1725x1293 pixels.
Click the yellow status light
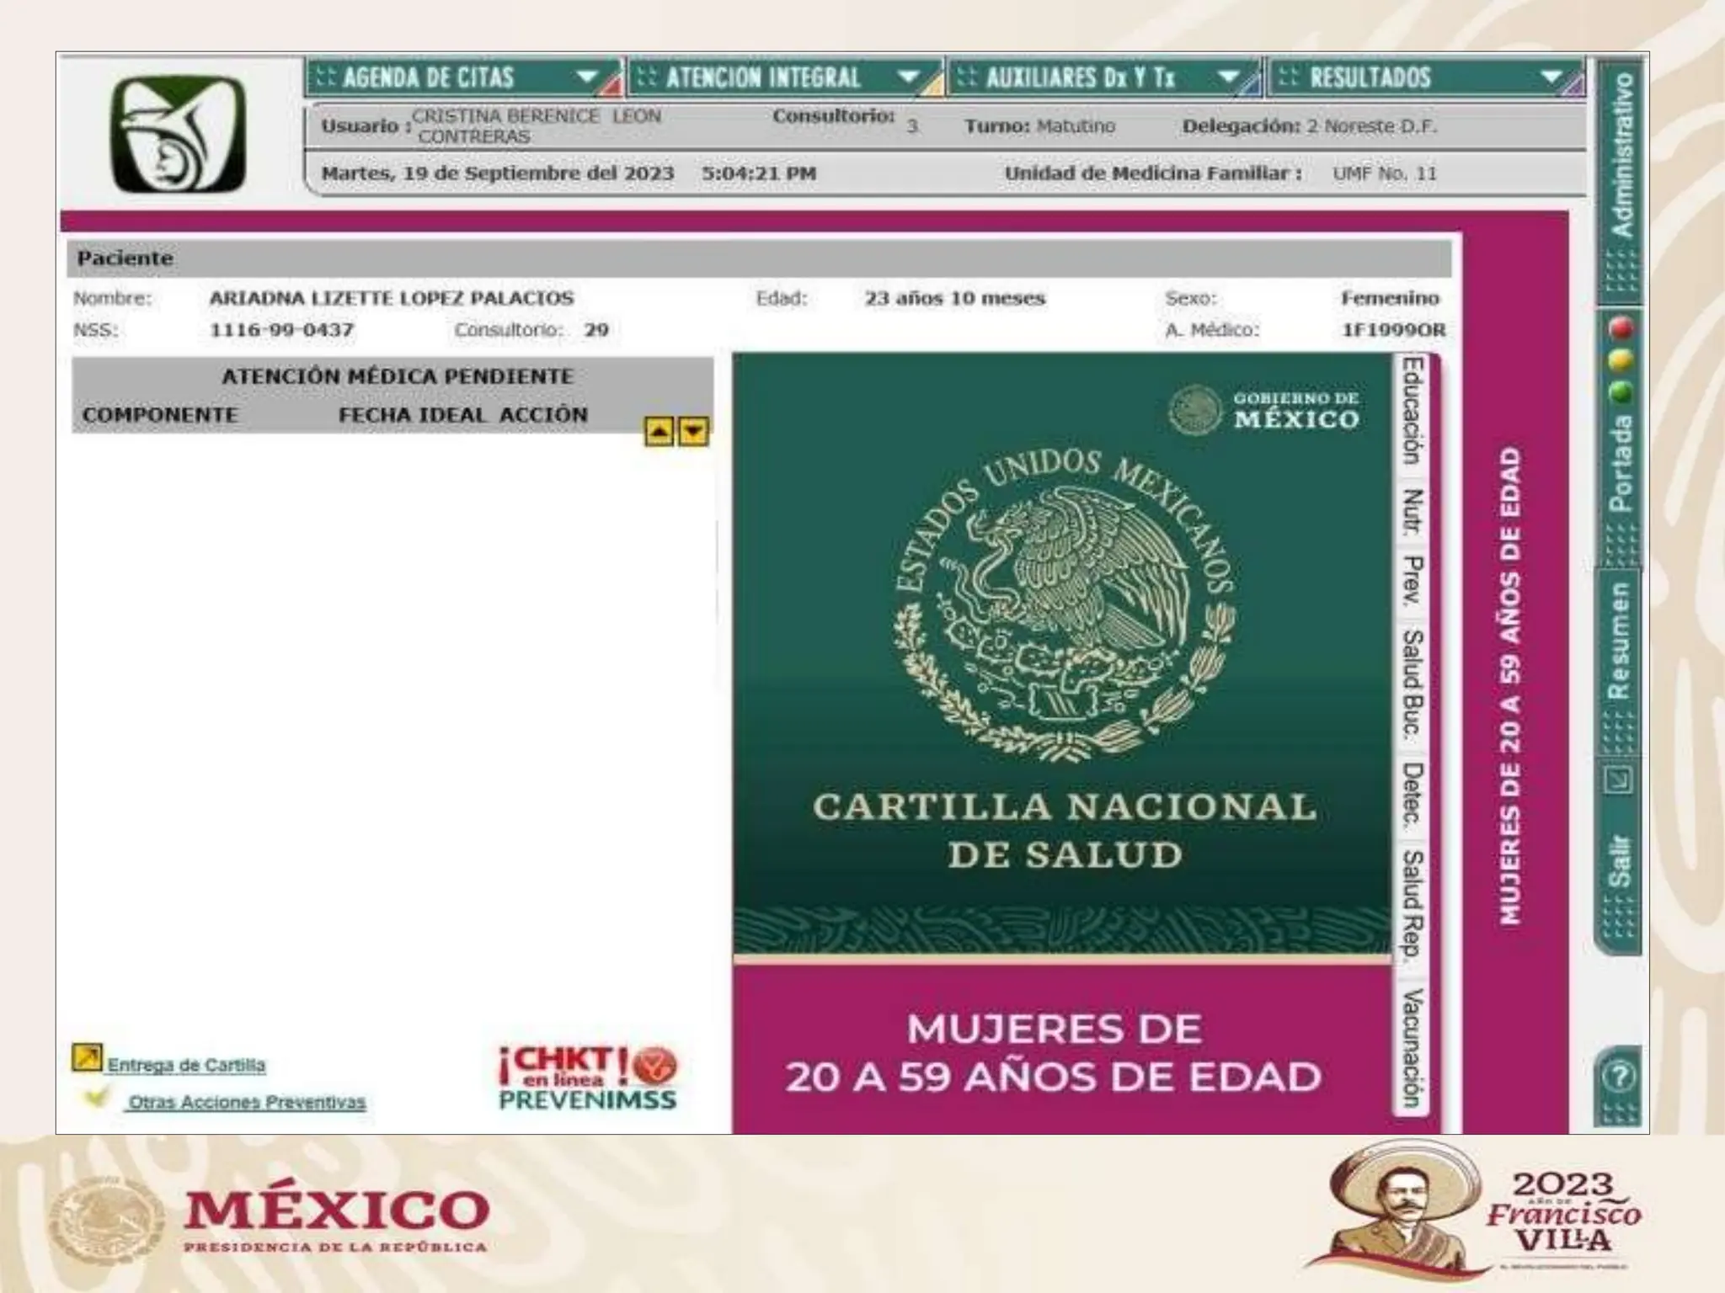click(x=1621, y=360)
